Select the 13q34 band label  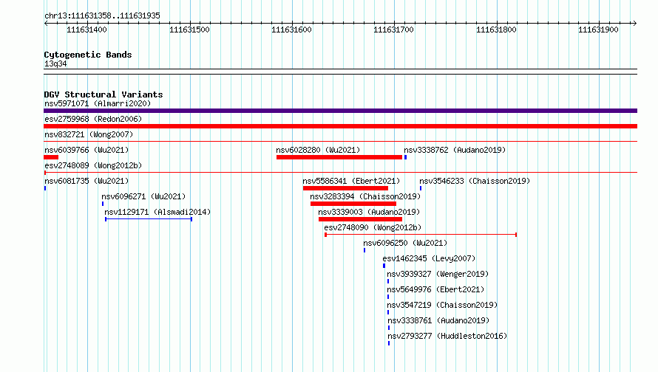pyautogui.click(x=55, y=63)
